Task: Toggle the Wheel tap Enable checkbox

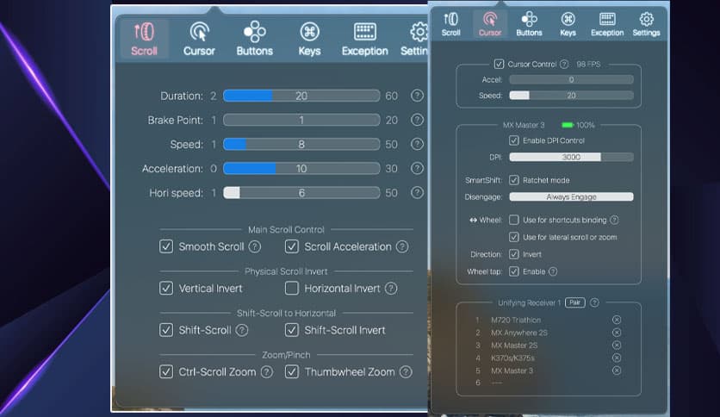Action: tap(514, 271)
